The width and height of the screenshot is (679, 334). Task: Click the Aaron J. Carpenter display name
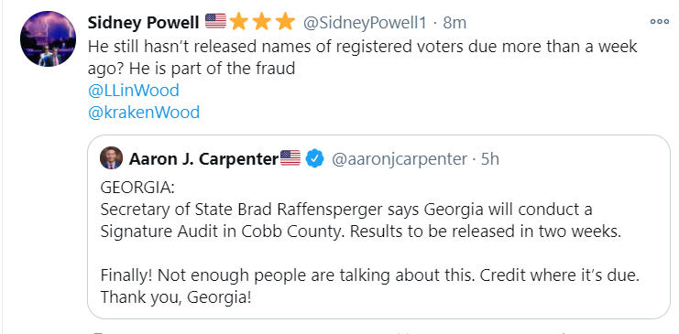(203, 159)
